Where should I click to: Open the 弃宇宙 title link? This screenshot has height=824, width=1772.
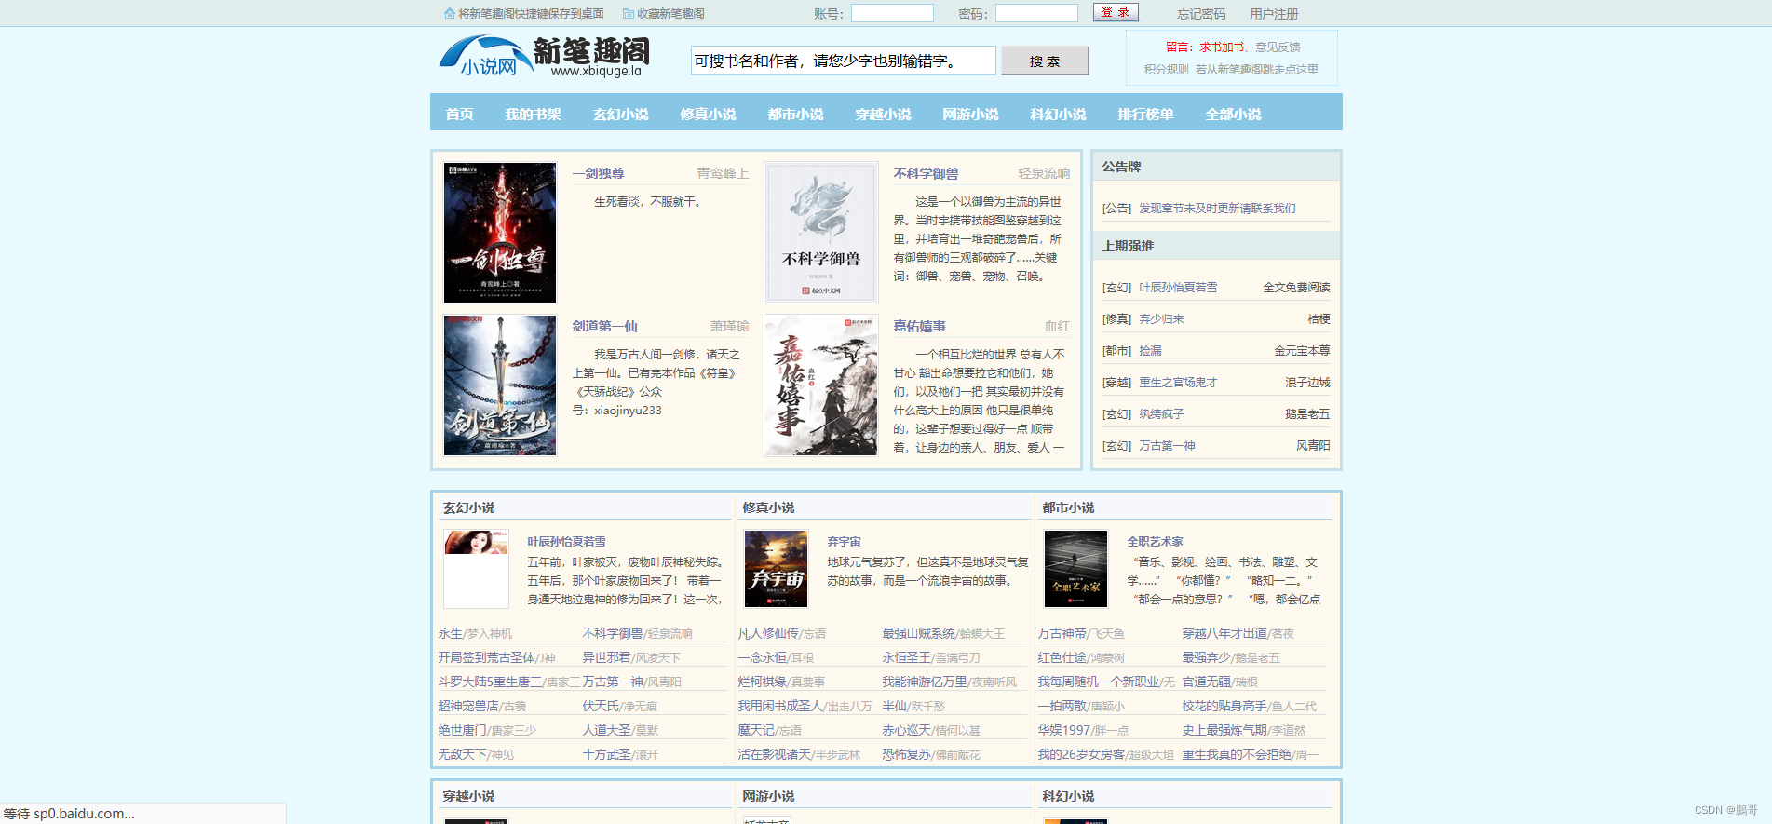844,542
